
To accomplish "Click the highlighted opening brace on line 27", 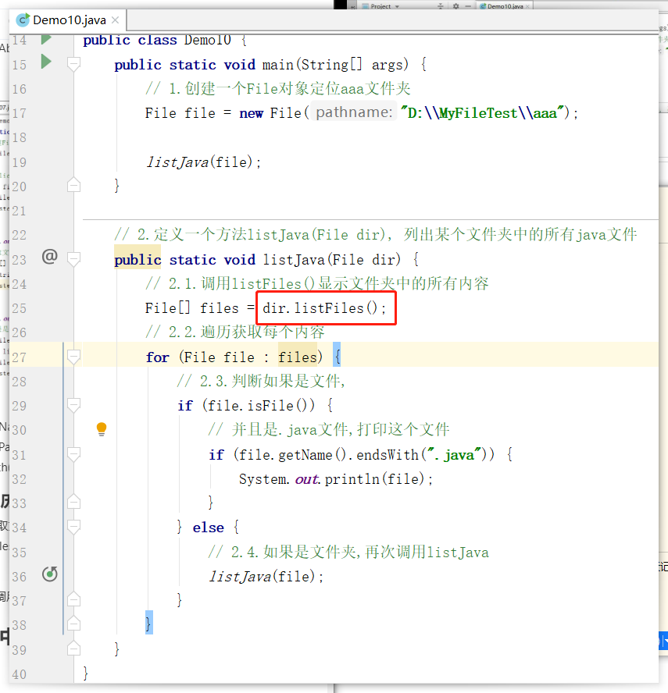I will [337, 354].
